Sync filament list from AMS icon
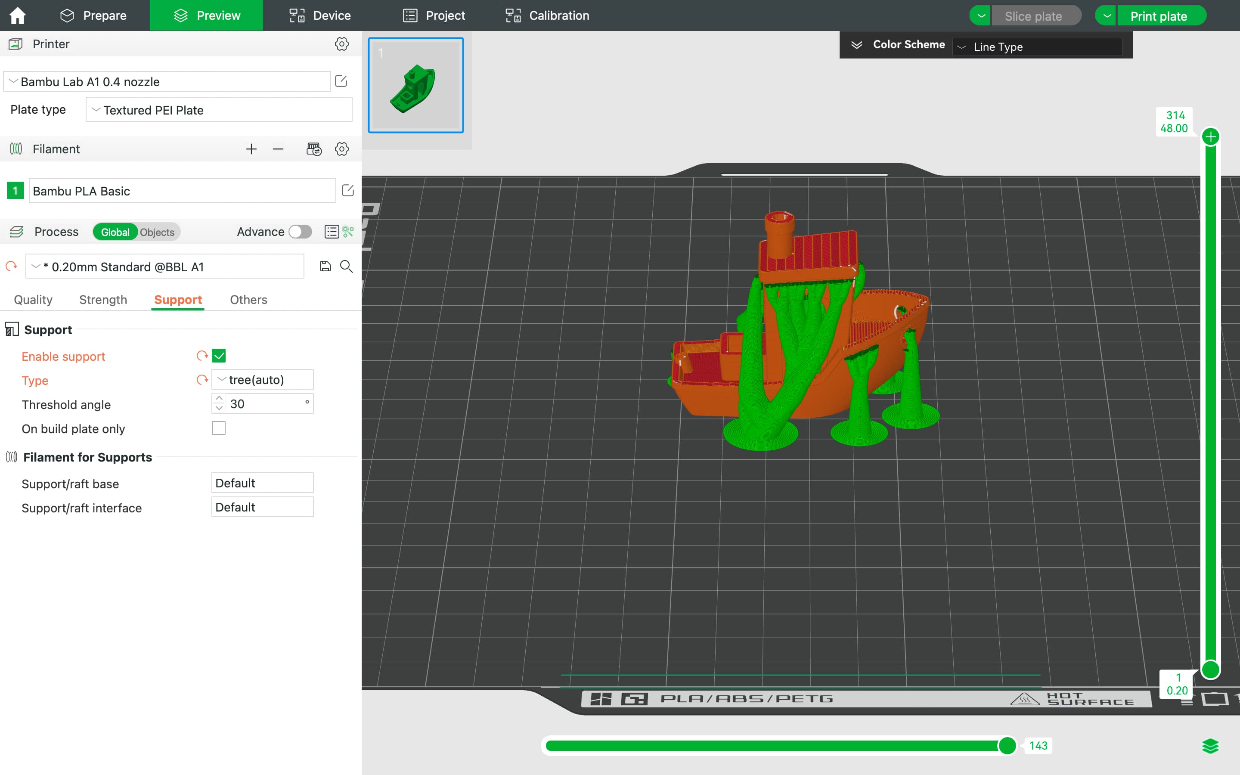This screenshot has height=775, width=1240. click(313, 149)
